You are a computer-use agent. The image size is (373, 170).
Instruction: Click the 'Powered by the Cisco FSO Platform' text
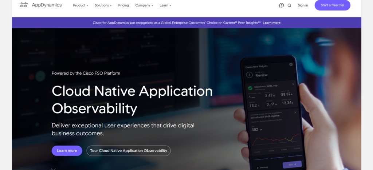(86, 73)
